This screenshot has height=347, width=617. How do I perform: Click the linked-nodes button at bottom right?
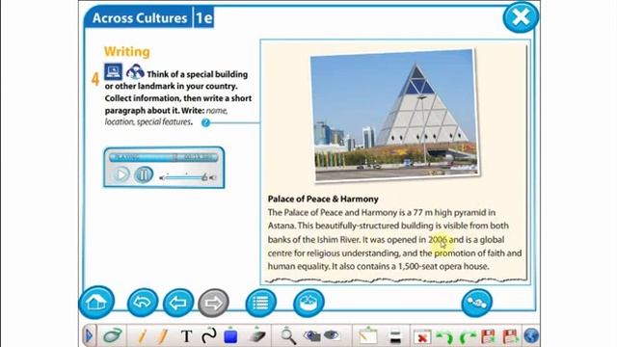coord(476,303)
